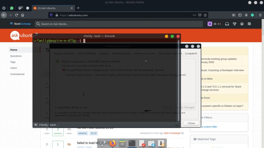The image size is (264, 148).
Task: Open Firefox hamburger menu
Action: click(260, 15)
